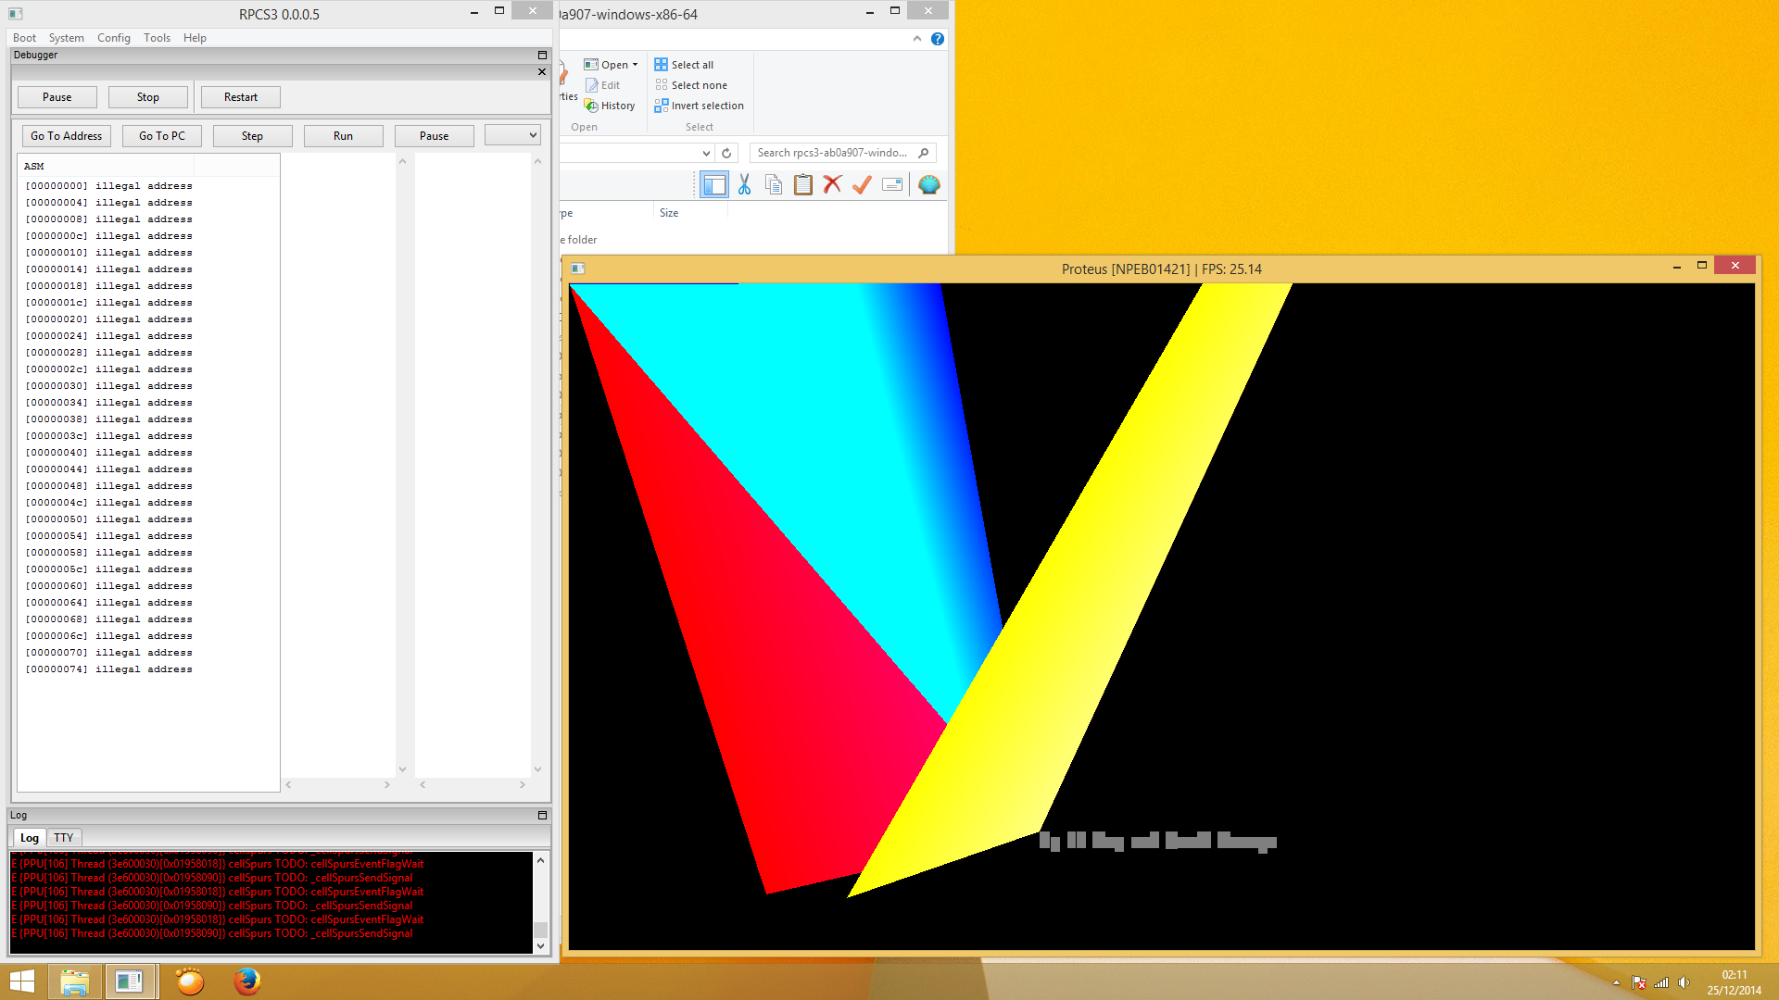Screen dimensions: 1779x1000
Task: Open the Config menu in RPCS3
Action: 114,38
